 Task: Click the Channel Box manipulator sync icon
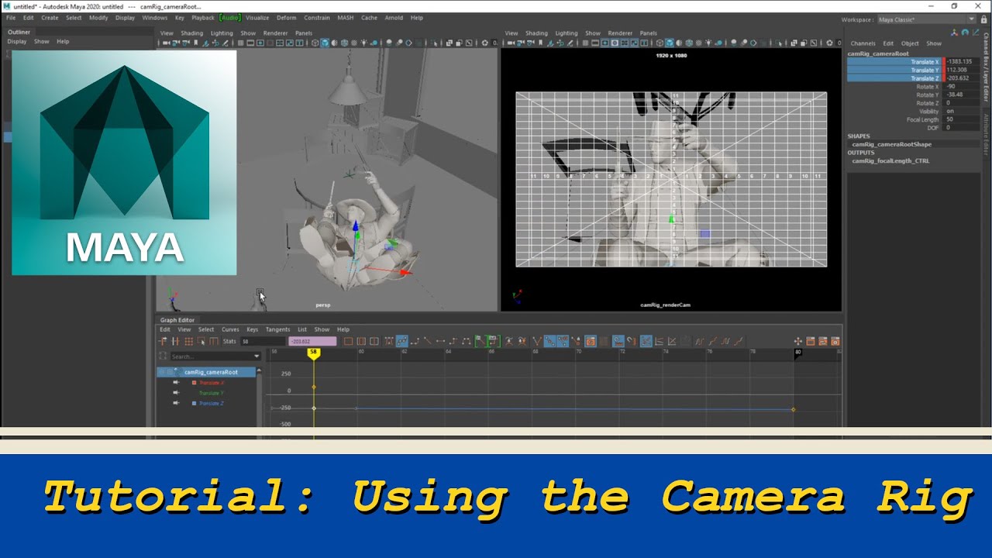click(x=954, y=33)
